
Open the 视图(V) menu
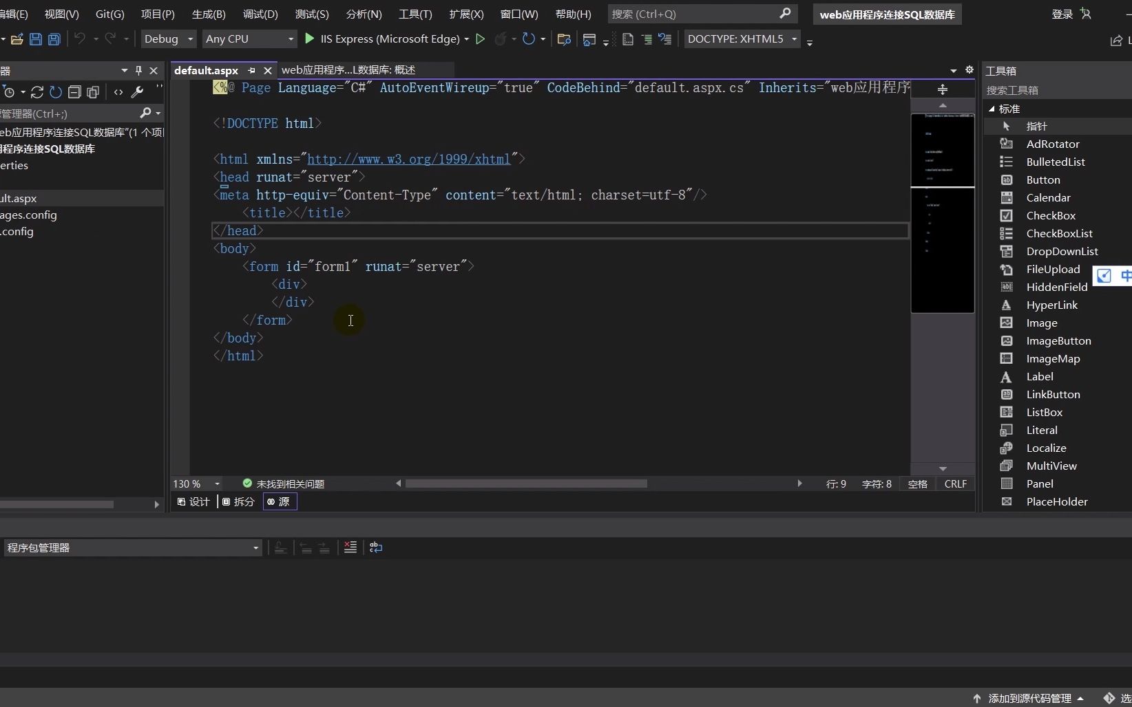(62, 14)
